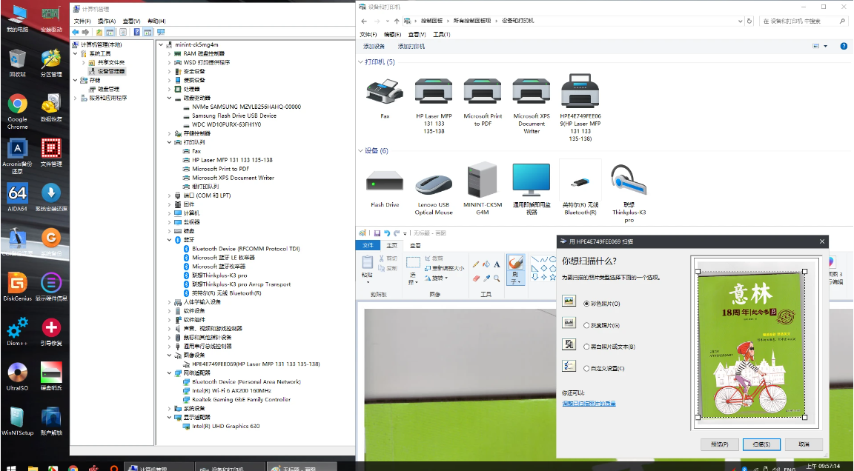Pick the Pencil tool in Paint
This screenshot has height=471, width=854.
pos(476,264)
